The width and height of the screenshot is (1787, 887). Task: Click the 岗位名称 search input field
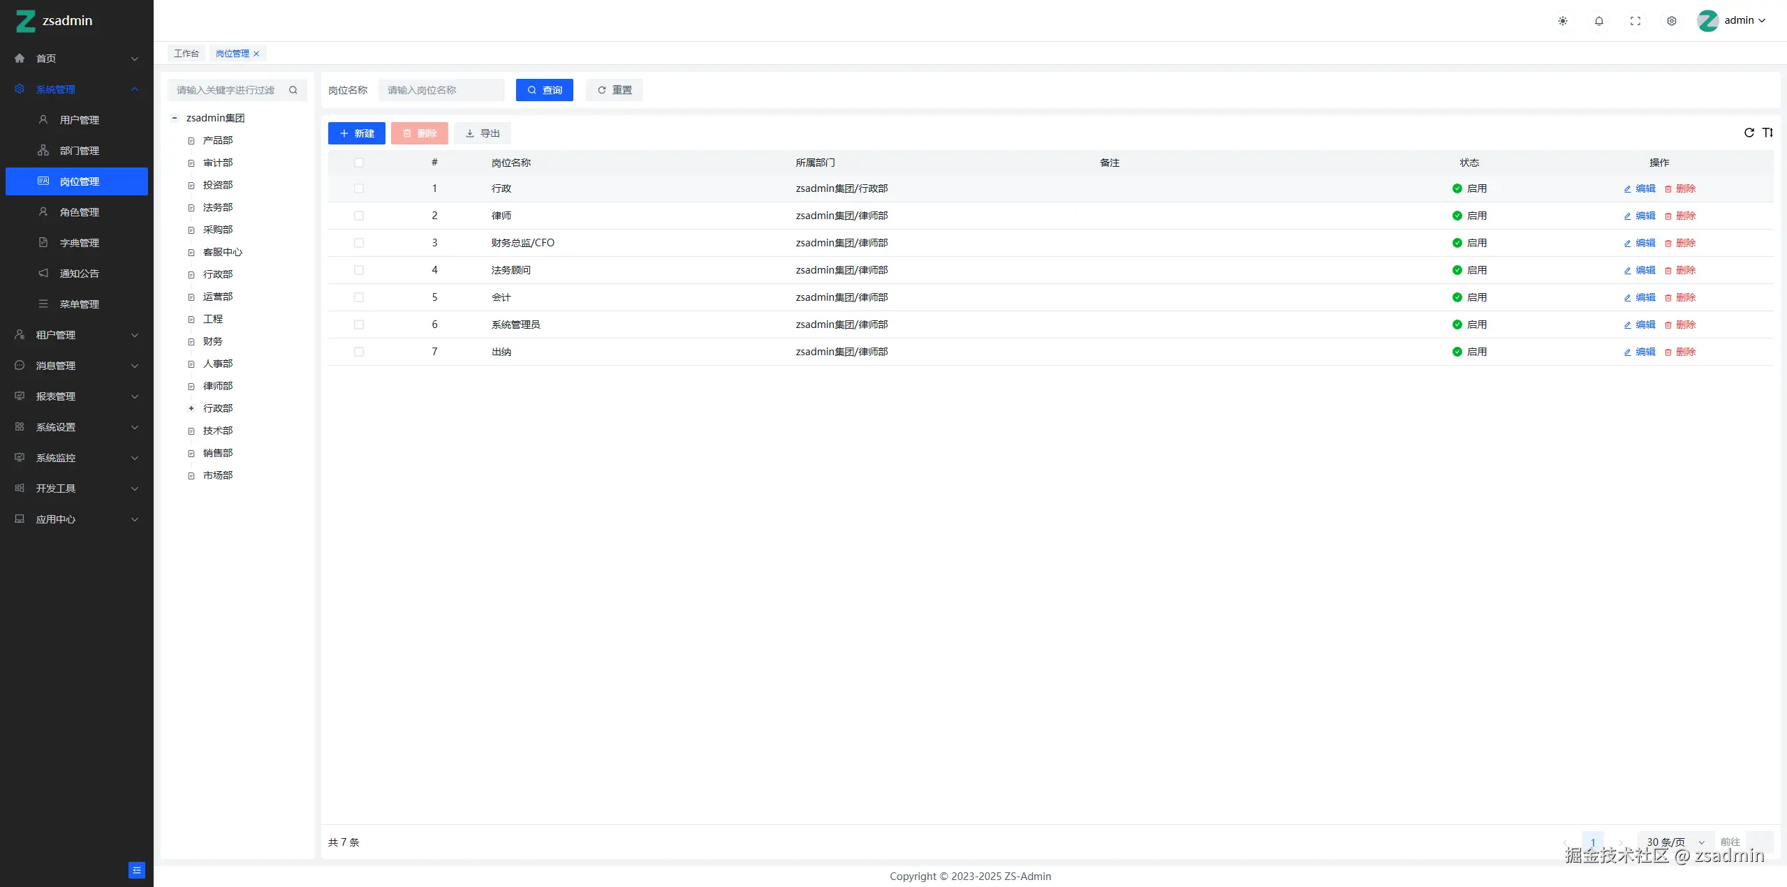coord(441,90)
